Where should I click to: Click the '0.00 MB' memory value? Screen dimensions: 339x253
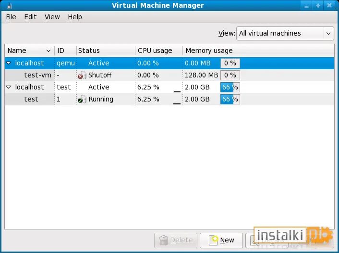(198, 63)
